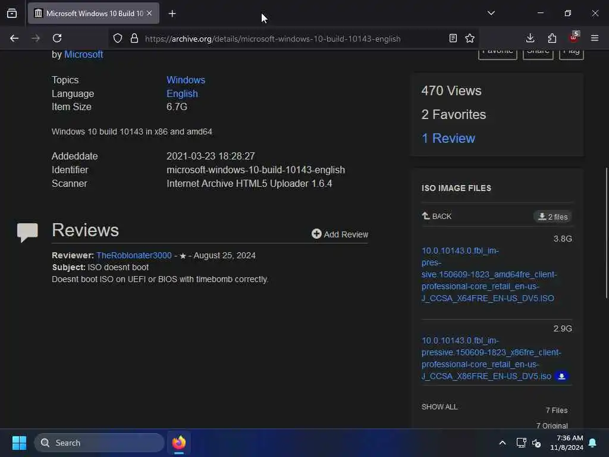This screenshot has width=609, height=457.
Task: Open TheRoblonater3000 reviewer profile
Action: pos(134,255)
